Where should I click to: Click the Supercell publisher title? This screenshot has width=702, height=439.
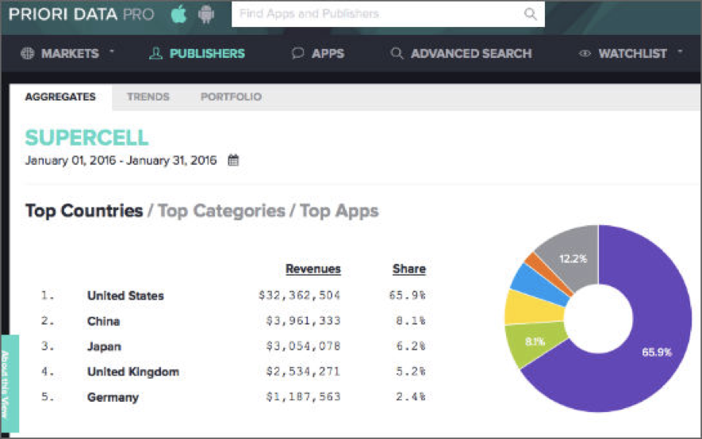[86, 137]
